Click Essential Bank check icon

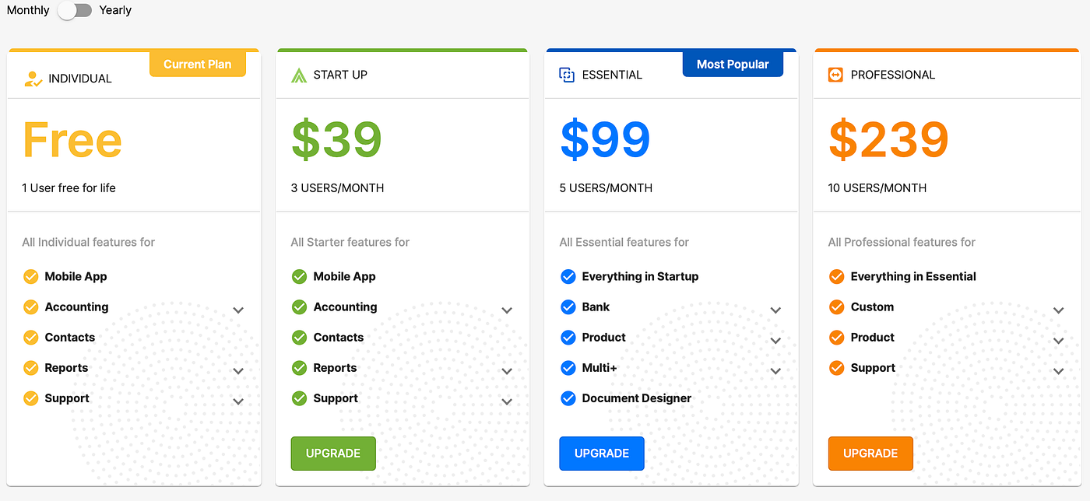point(568,307)
